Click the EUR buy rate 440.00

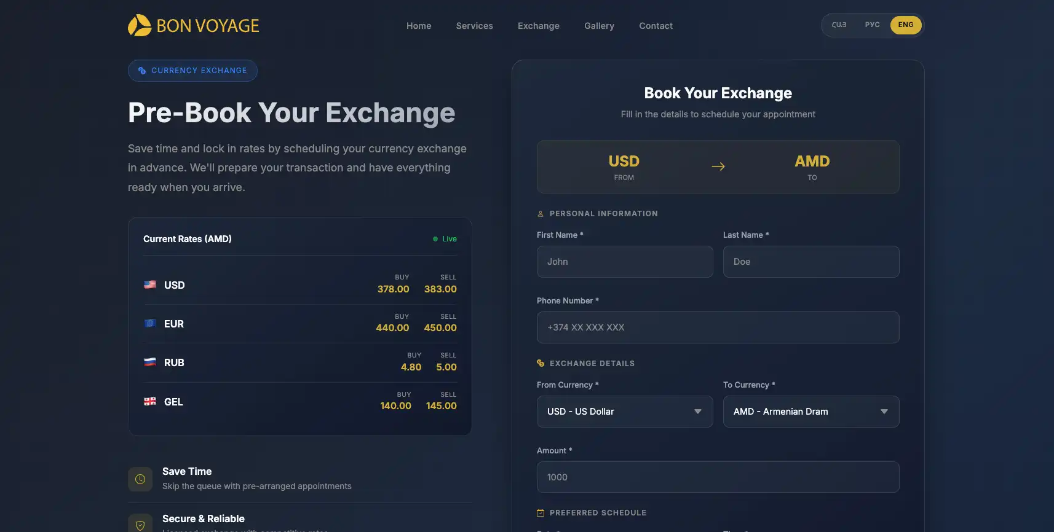pyautogui.click(x=392, y=328)
